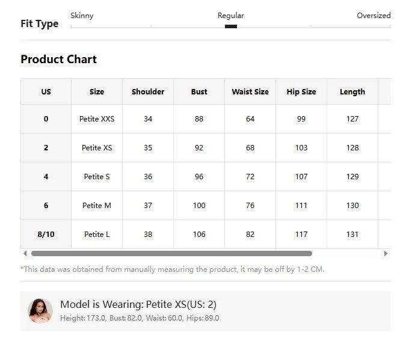Click hip value 103 in Petite XS row

[301, 148]
